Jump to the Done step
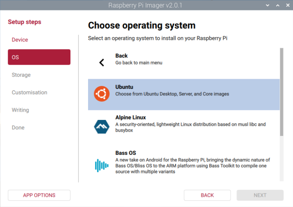This screenshot has height=207, width=293. coord(18,127)
